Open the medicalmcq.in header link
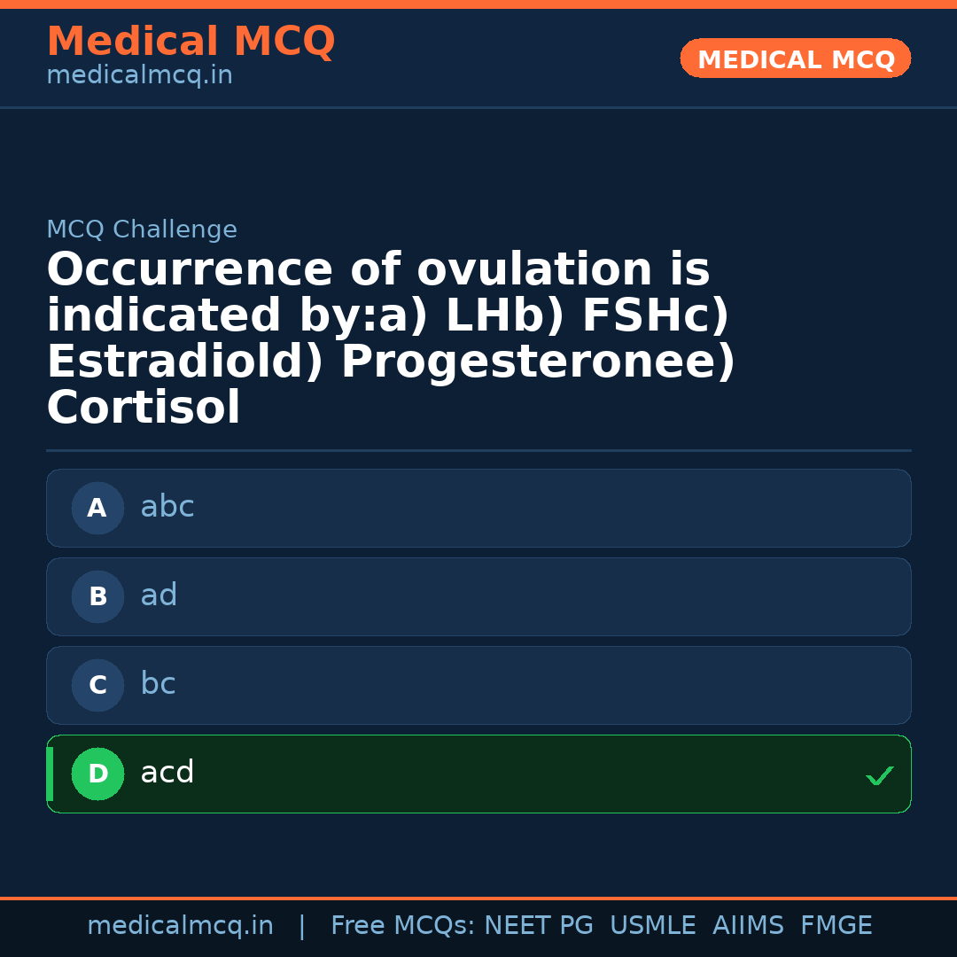 tap(138, 74)
